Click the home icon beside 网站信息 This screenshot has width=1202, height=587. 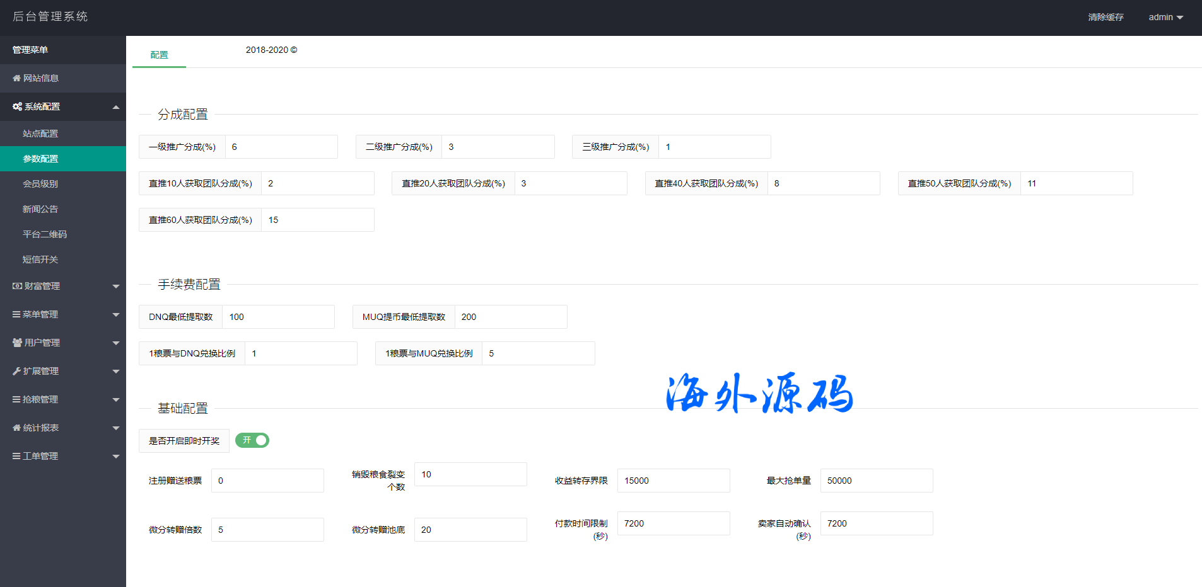click(x=16, y=78)
